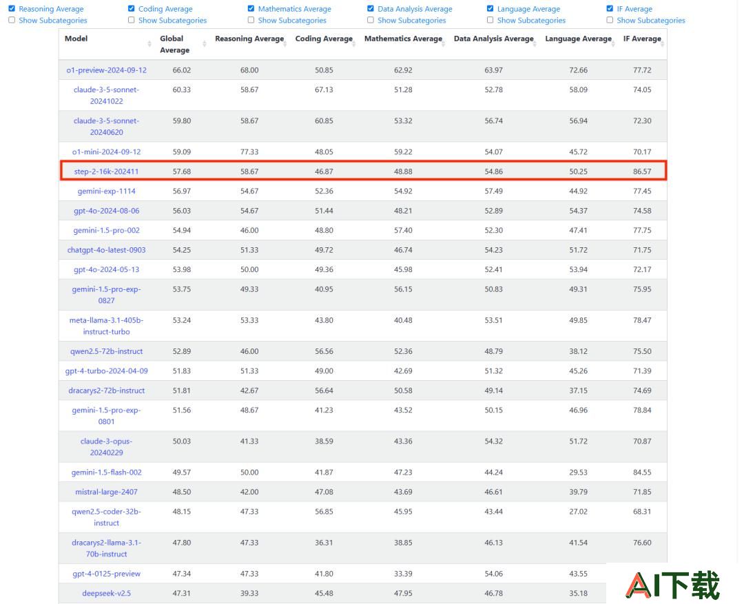Open the gemini-1.5-flash-002 link
The image size is (744, 604).
(x=106, y=472)
